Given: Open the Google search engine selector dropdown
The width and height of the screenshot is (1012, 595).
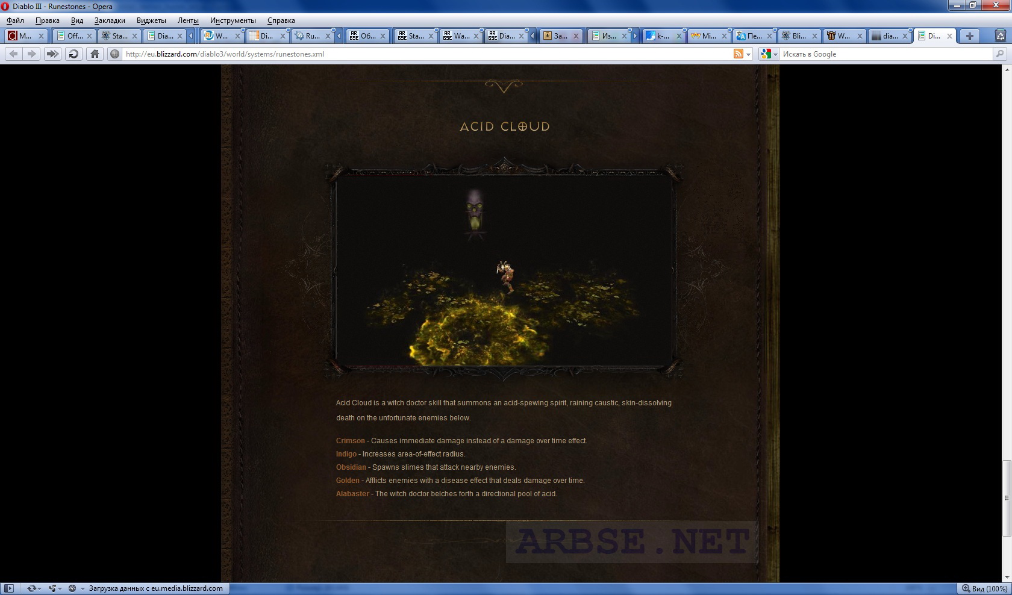Looking at the screenshot, I should [769, 54].
